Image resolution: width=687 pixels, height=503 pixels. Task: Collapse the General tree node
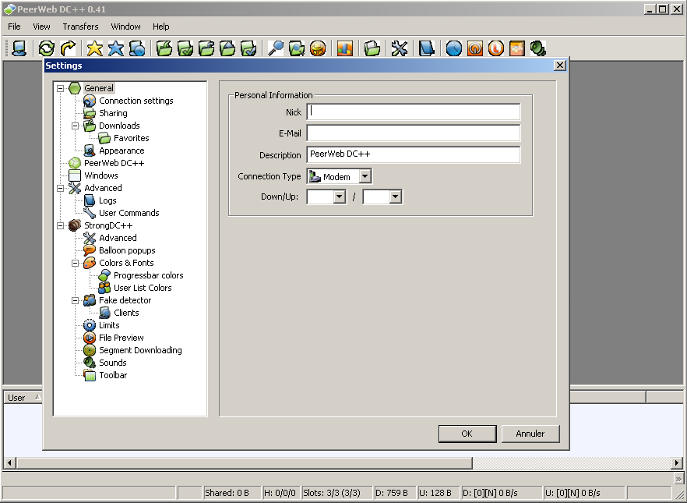tap(61, 88)
